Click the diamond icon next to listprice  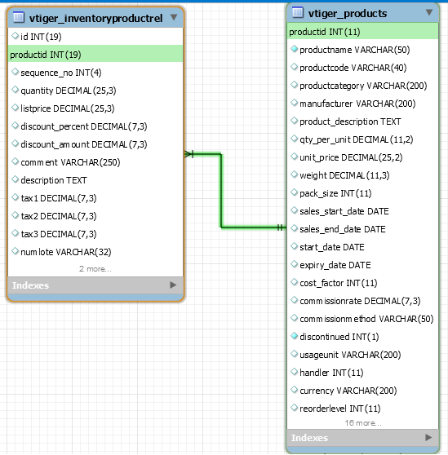coord(16,108)
